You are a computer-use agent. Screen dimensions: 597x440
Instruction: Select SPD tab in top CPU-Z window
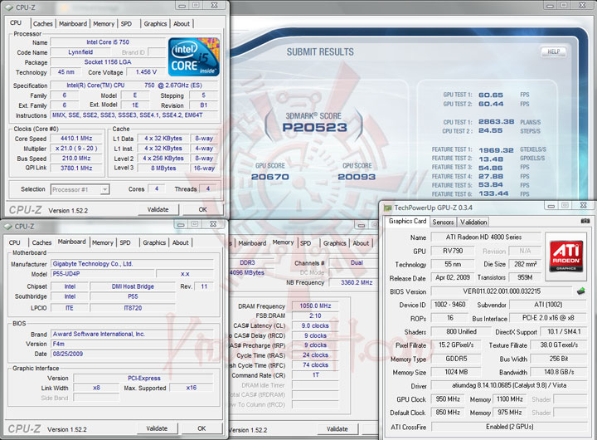click(x=126, y=23)
